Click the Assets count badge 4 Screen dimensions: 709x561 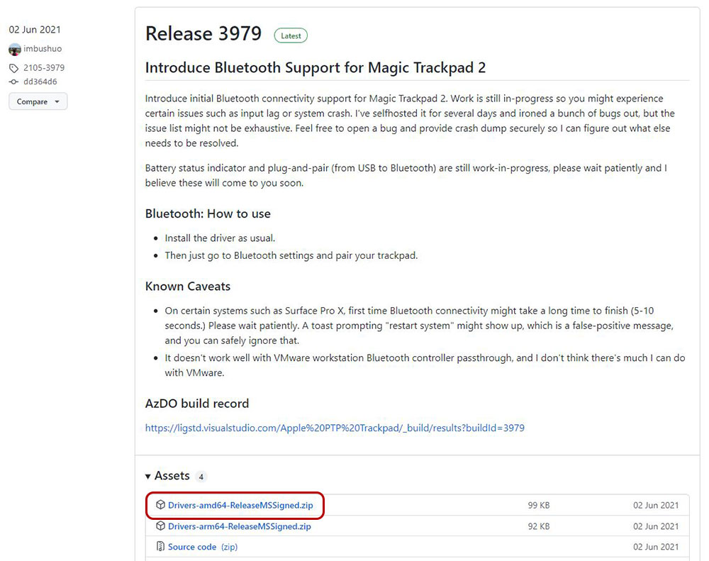201,477
